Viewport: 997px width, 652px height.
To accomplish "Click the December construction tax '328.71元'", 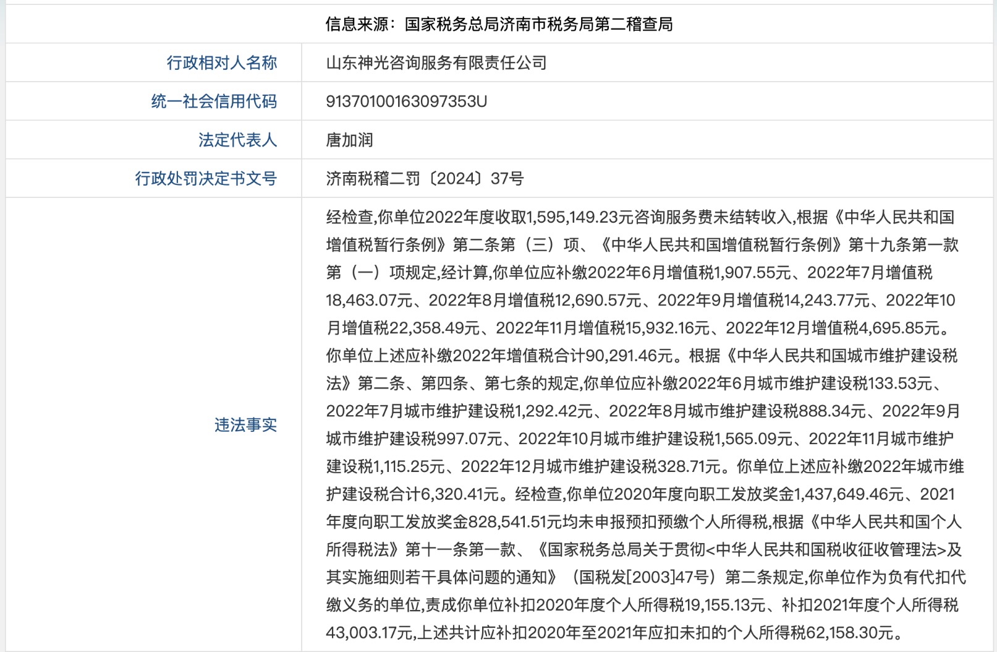I will tap(689, 466).
